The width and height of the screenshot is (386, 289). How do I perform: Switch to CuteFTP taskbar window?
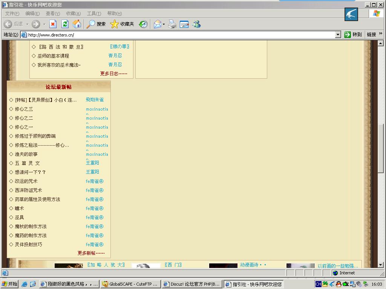tap(131, 284)
